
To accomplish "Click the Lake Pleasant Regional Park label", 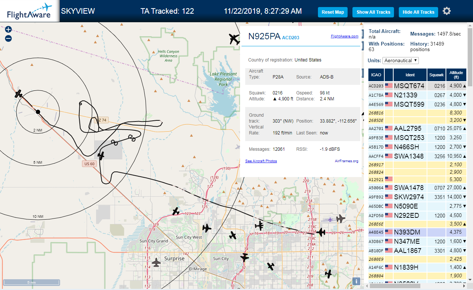I will [223, 79].
